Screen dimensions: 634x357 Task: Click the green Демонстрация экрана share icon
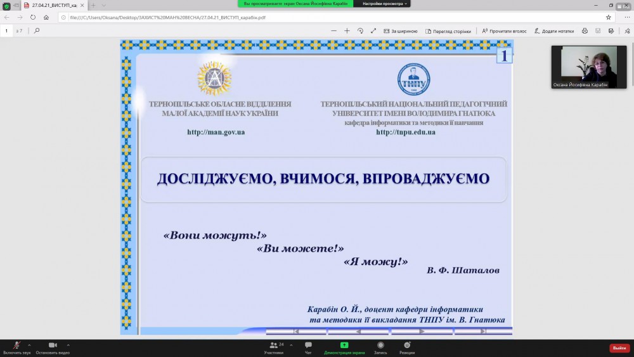(344, 345)
